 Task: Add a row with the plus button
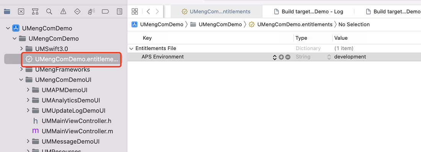(281, 57)
